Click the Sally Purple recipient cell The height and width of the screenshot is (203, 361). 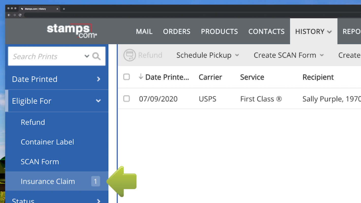(332, 99)
